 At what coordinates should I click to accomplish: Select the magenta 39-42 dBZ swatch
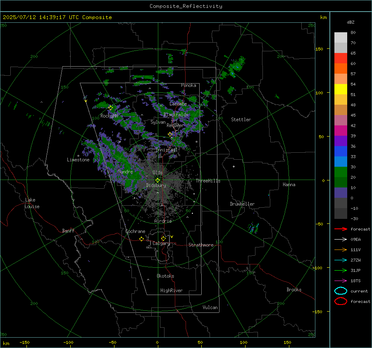[341, 131]
